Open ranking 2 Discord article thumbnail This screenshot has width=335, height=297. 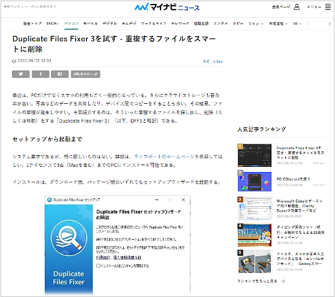(x=255, y=182)
